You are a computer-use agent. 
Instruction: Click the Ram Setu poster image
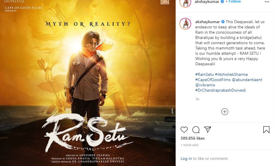88,83
